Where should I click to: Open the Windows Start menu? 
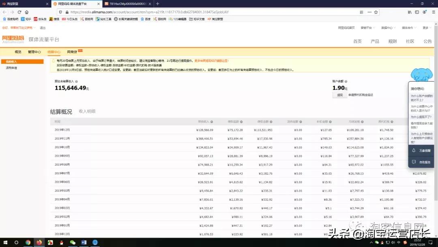pos(5,243)
